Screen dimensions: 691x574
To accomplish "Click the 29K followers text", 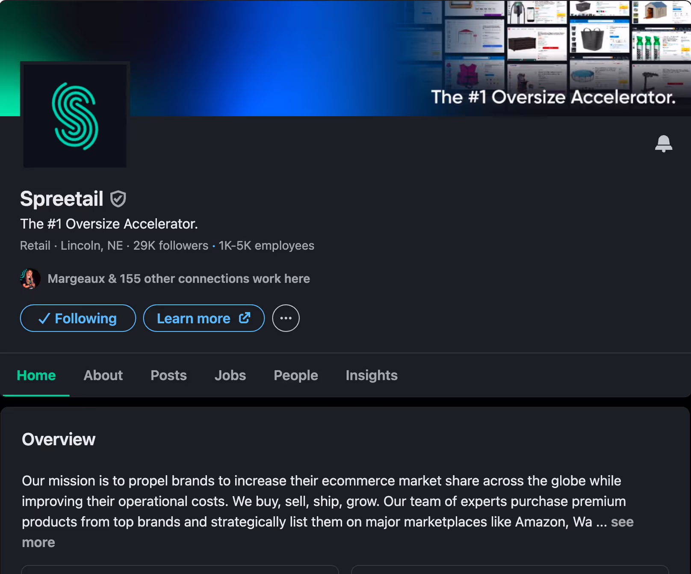I will [171, 246].
